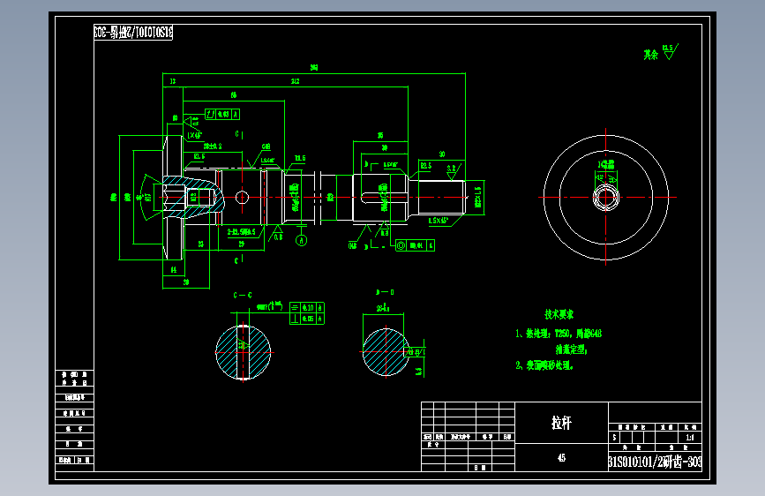The image size is (765, 496).
Task: Click the R2.5 radius label near the thread shoulder
Action: 426,166
